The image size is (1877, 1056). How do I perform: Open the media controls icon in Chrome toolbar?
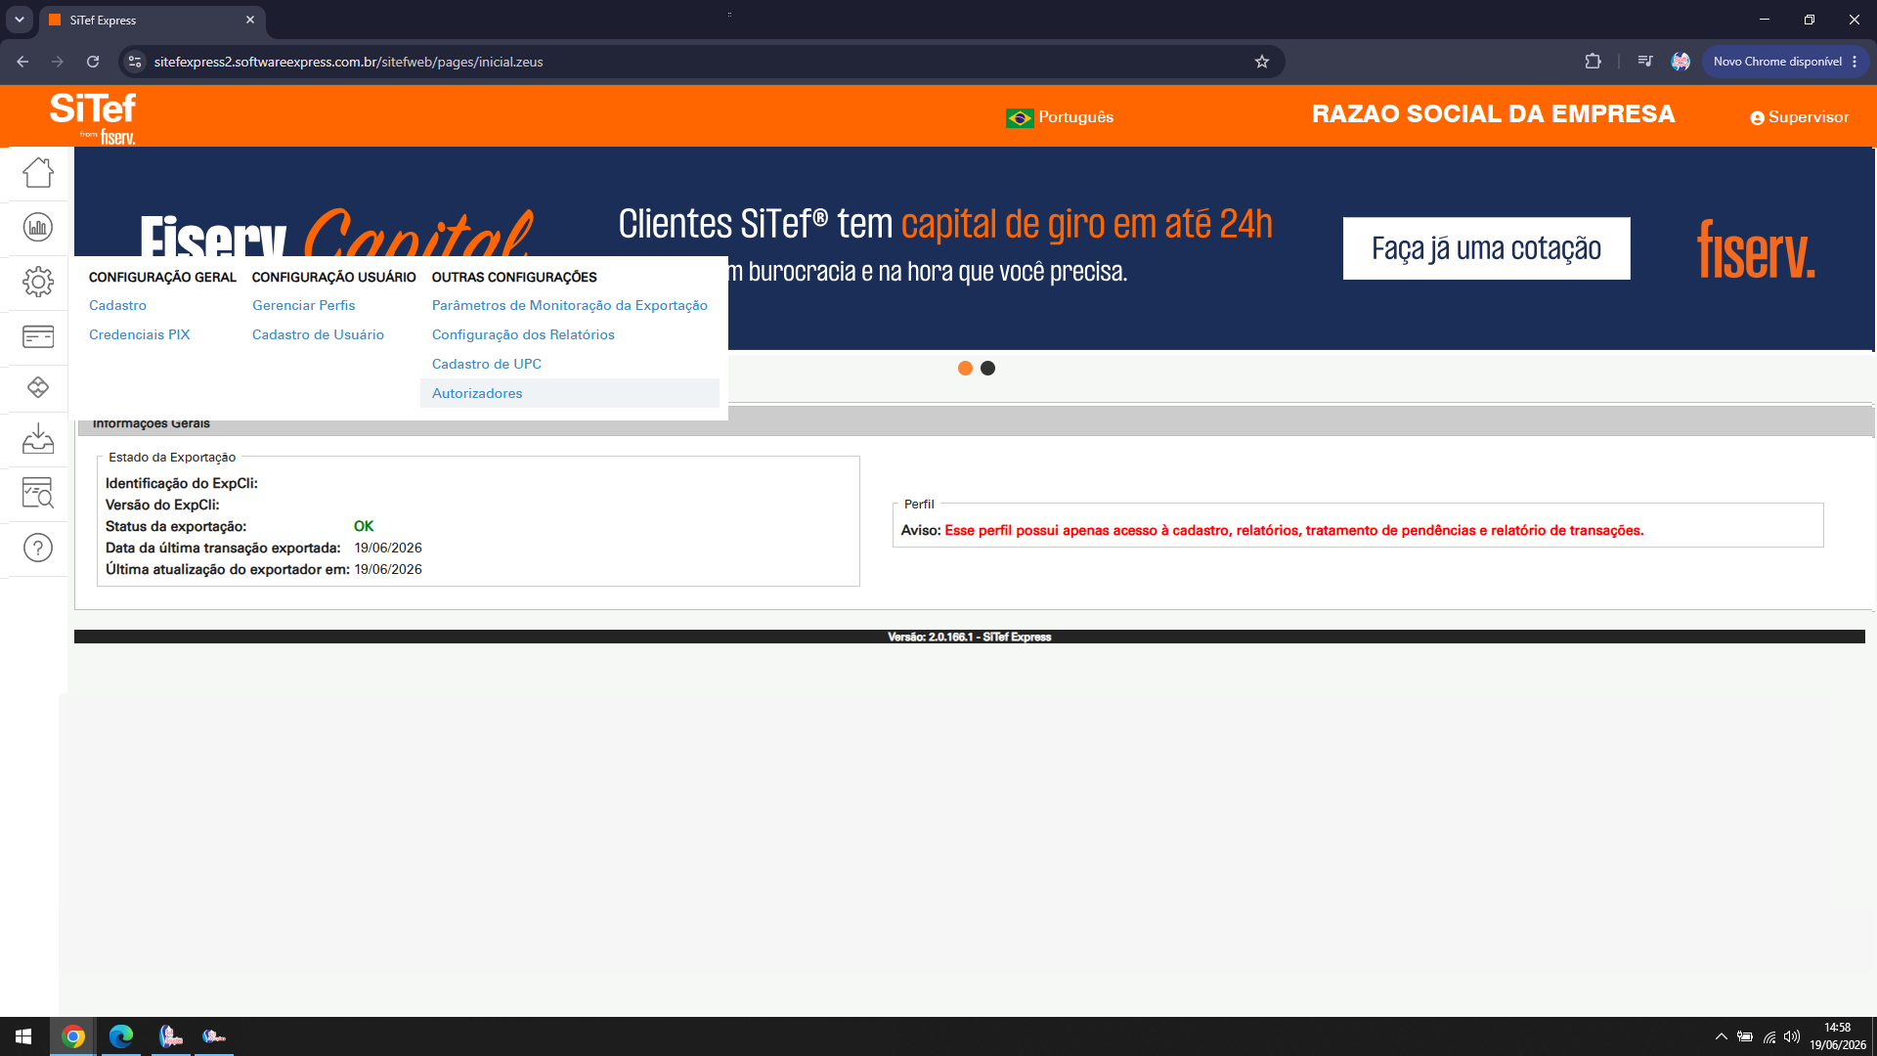point(1645,62)
